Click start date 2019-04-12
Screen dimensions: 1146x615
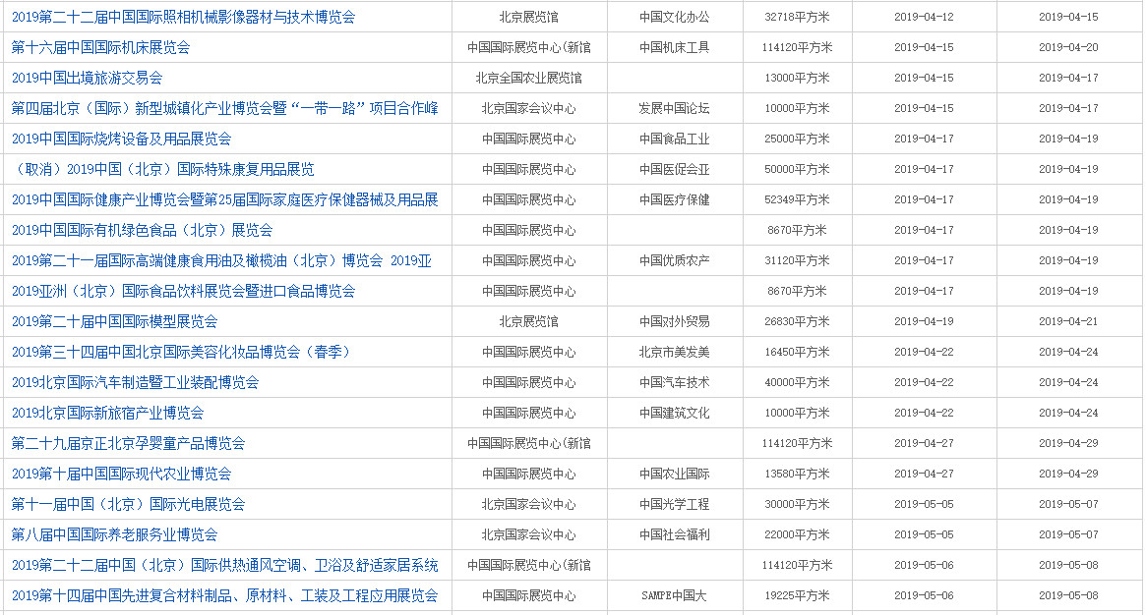click(x=924, y=17)
